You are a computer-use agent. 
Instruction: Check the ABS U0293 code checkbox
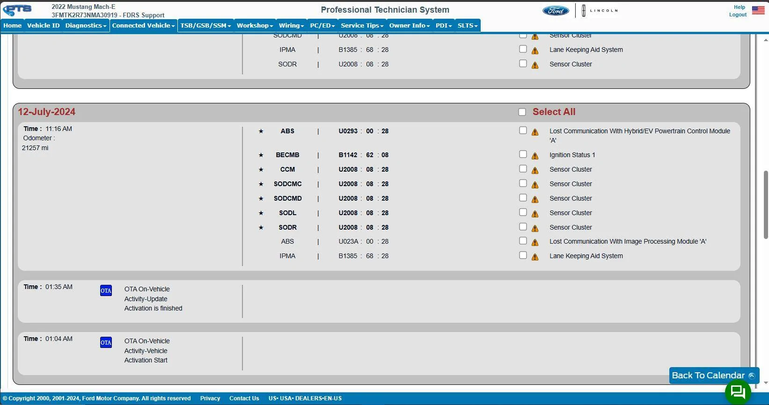point(523,130)
